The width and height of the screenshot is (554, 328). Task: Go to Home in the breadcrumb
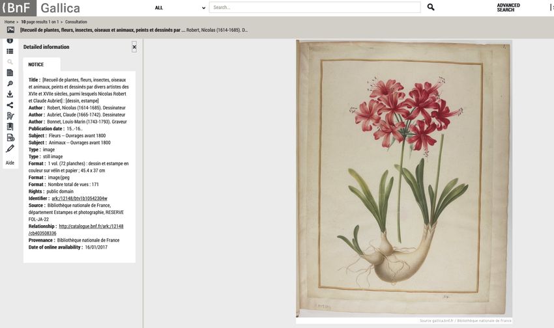pos(10,22)
